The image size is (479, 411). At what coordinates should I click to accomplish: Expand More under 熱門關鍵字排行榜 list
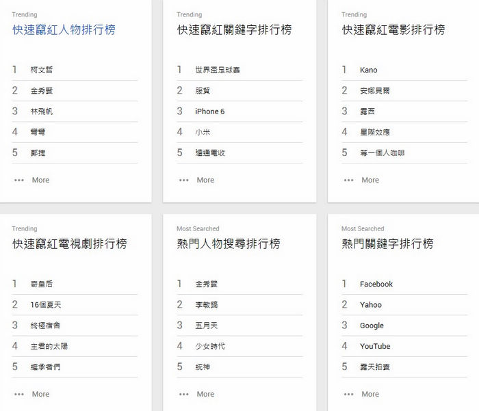[370, 395]
